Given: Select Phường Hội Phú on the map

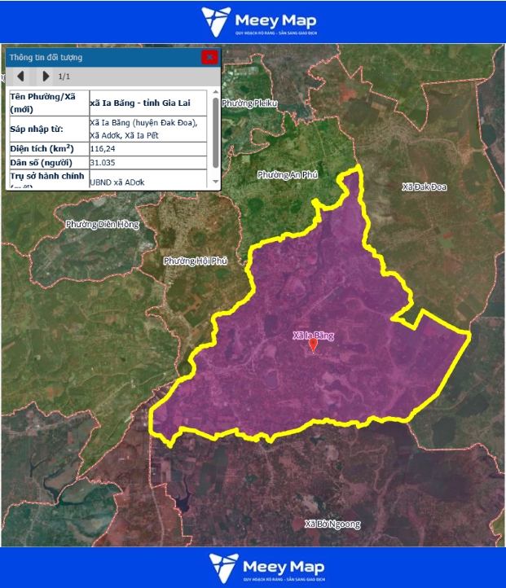Looking at the screenshot, I should [x=195, y=261].
